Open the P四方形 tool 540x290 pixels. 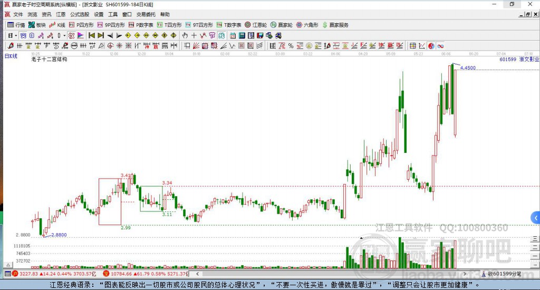tap(81, 25)
